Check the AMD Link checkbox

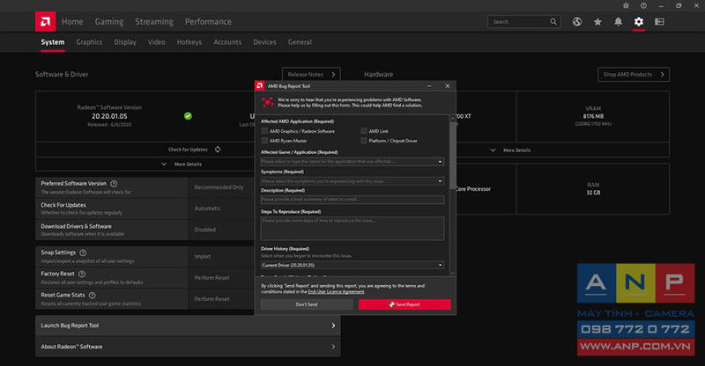(x=363, y=131)
